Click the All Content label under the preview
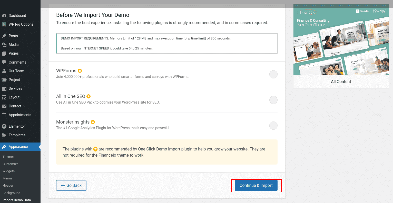The image size is (393, 203). [x=341, y=82]
